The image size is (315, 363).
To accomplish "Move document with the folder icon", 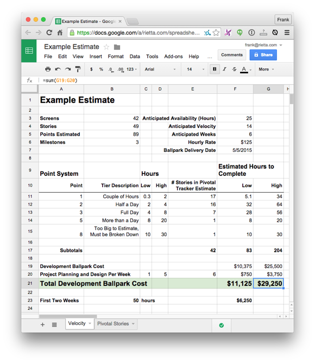I will [x=117, y=47].
